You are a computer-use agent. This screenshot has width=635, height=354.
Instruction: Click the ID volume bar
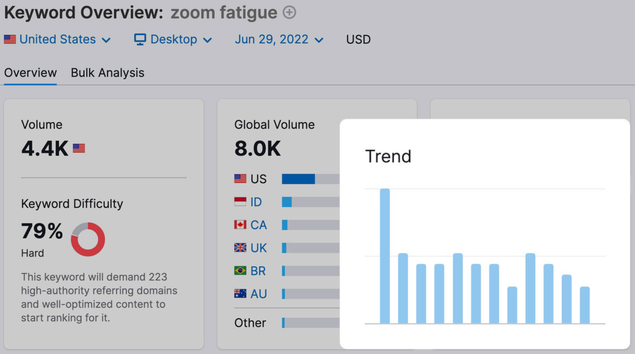[311, 202]
